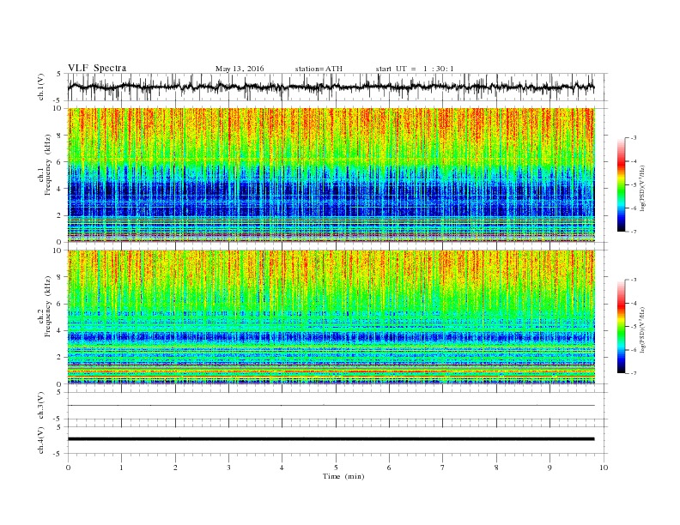Click time axis tick label "2"
This screenshot has height=525, width=680.
(175, 468)
